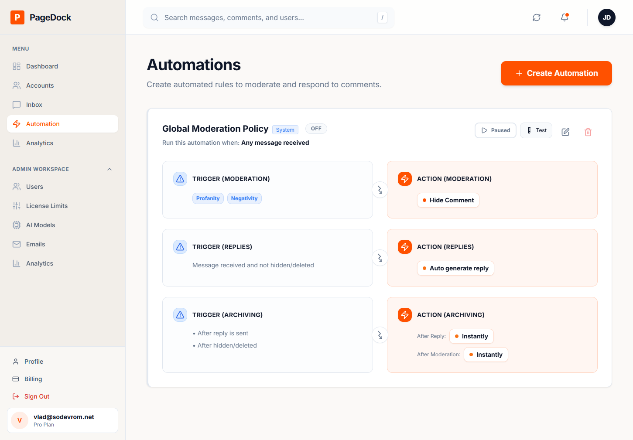
Task: Toggle the OFF status badge
Action: point(316,129)
